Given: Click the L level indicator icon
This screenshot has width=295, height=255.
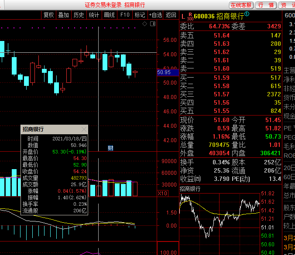Looking at the screenshot, I should [183, 17].
